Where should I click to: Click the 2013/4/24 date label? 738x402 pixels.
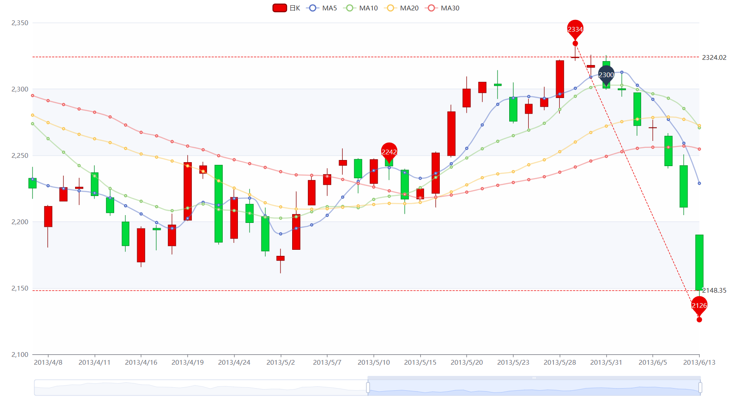point(234,363)
